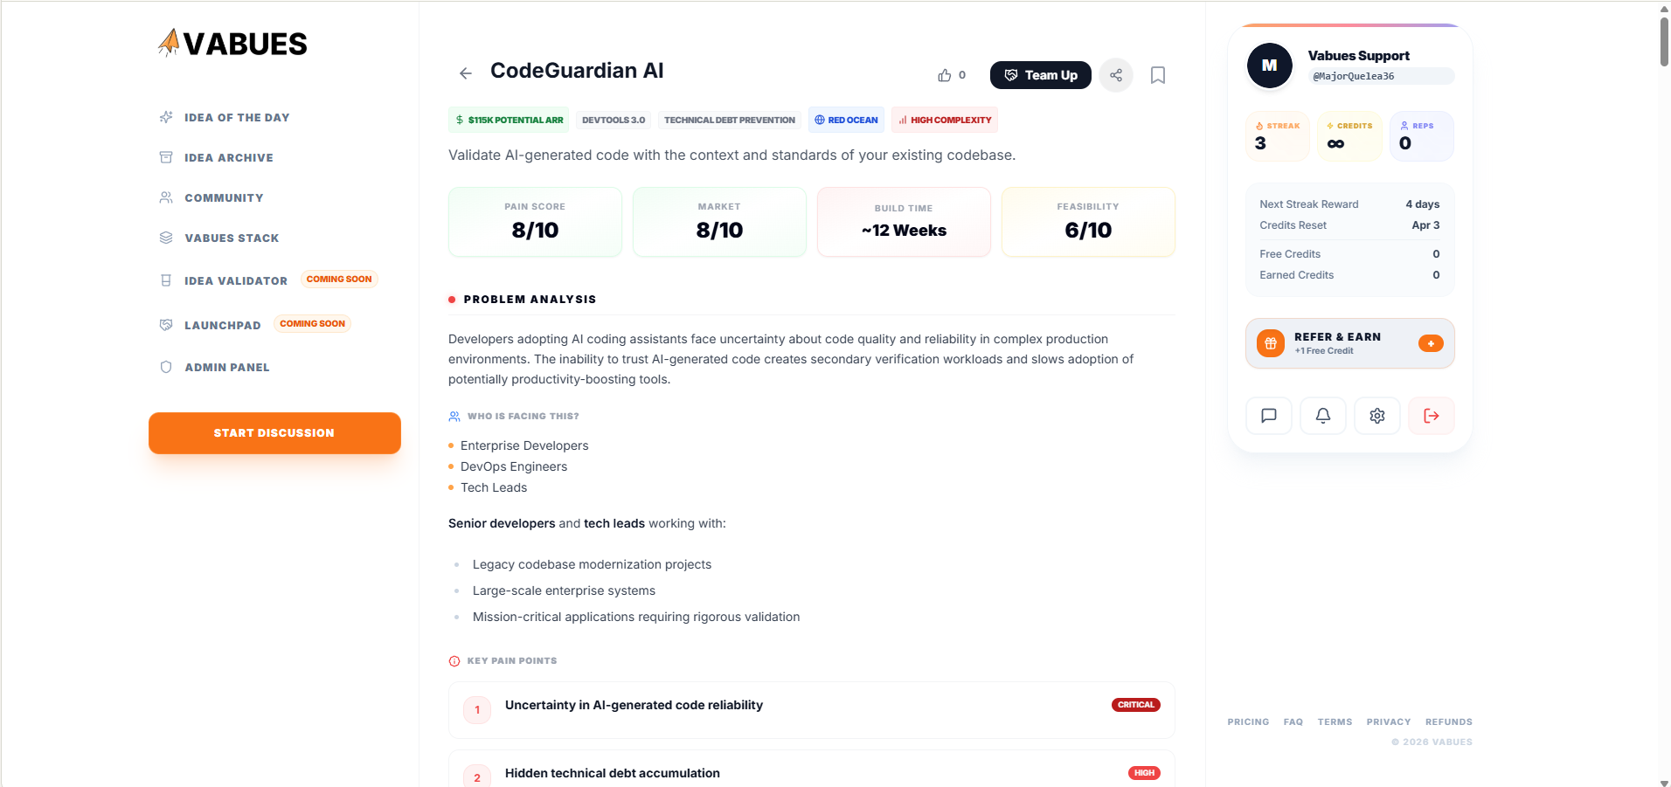Open the settings gear icon

pos(1377,416)
